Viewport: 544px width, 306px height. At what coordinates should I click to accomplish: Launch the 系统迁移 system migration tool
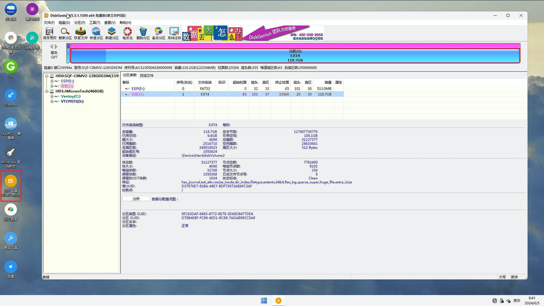[x=174, y=33]
